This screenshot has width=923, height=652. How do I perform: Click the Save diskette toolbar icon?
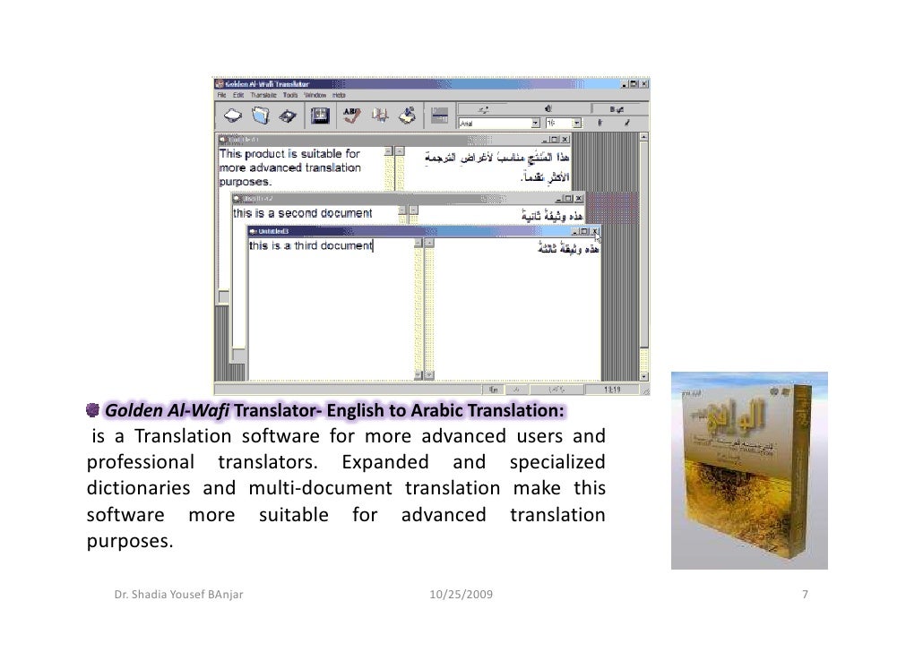[288, 116]
